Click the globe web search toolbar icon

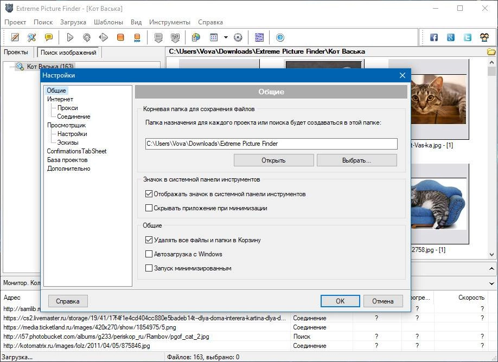point(196,37)
